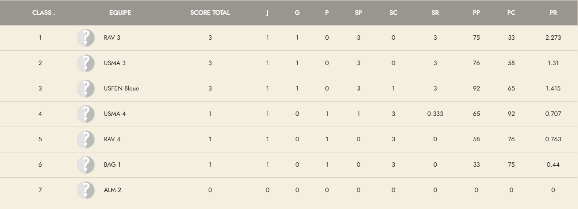This screenshot has width=578, height=209.
Task: Click the SCORE TOTAL column header
Action: tap(210, 13)
